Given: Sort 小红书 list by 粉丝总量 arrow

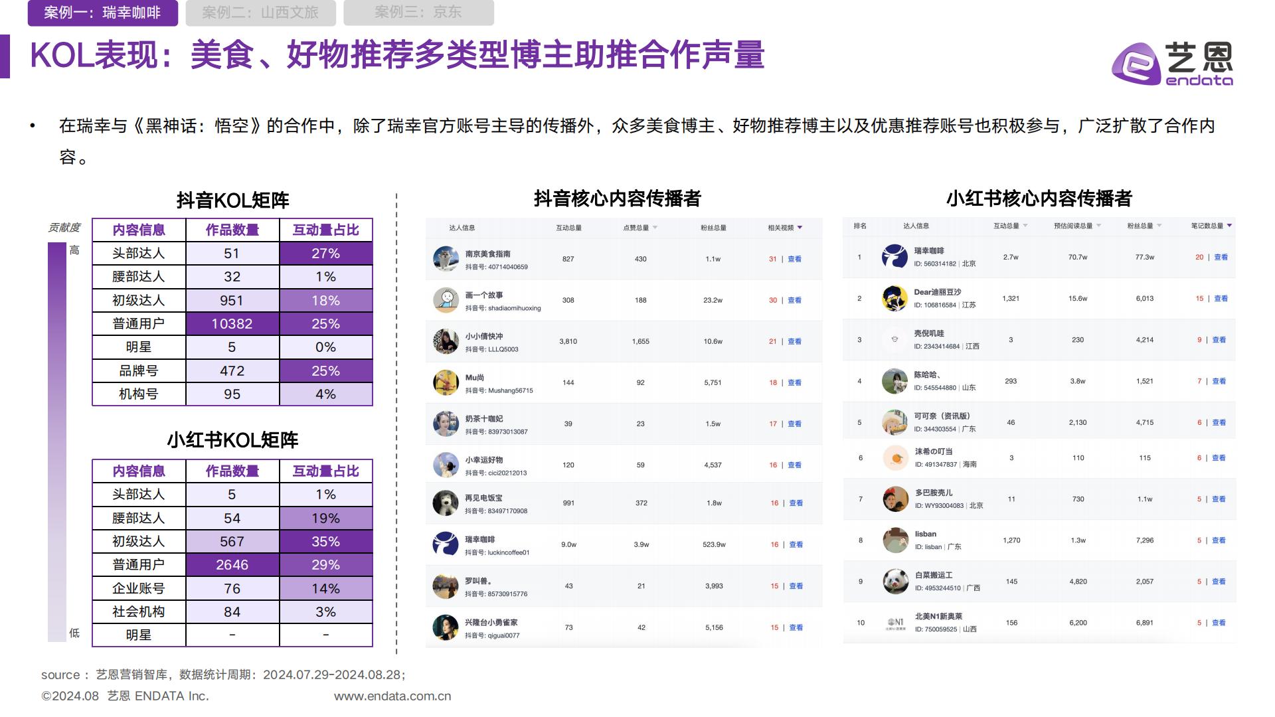Looking at the screenshot, I should coord(1159,226).
